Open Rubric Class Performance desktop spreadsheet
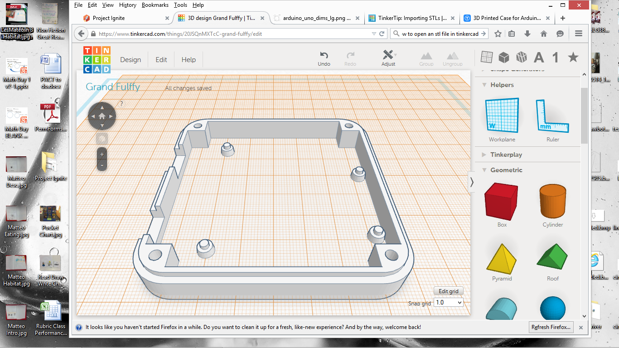Image resolution: width=619 pixels, height=348 pixels. [50, 319]
